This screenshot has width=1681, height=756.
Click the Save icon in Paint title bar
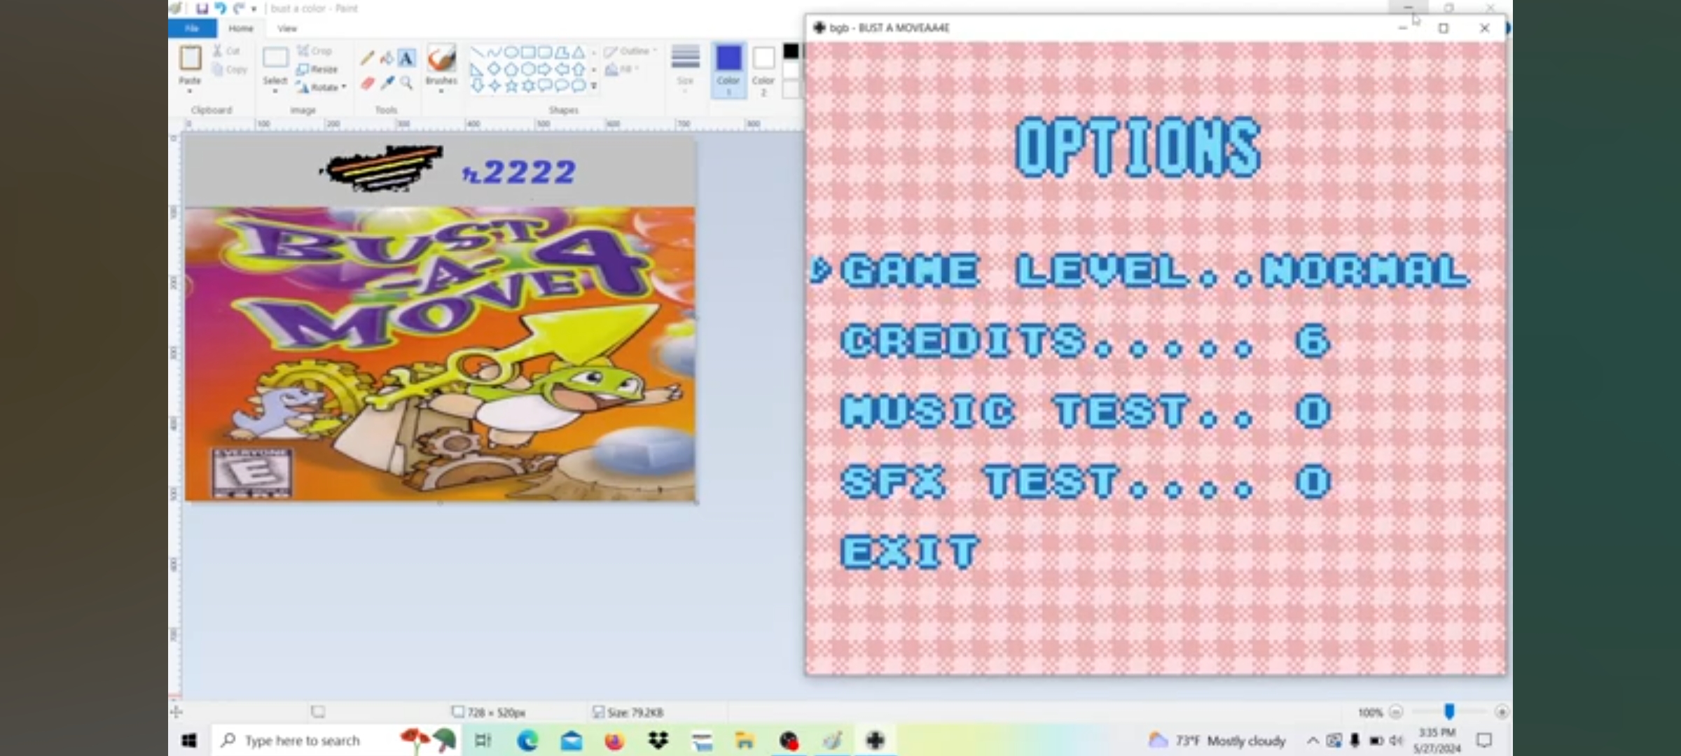202,8
